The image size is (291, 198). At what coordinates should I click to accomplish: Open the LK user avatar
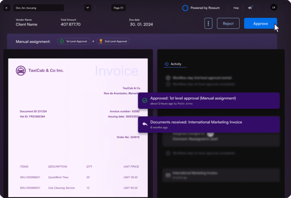pos(274,8)
